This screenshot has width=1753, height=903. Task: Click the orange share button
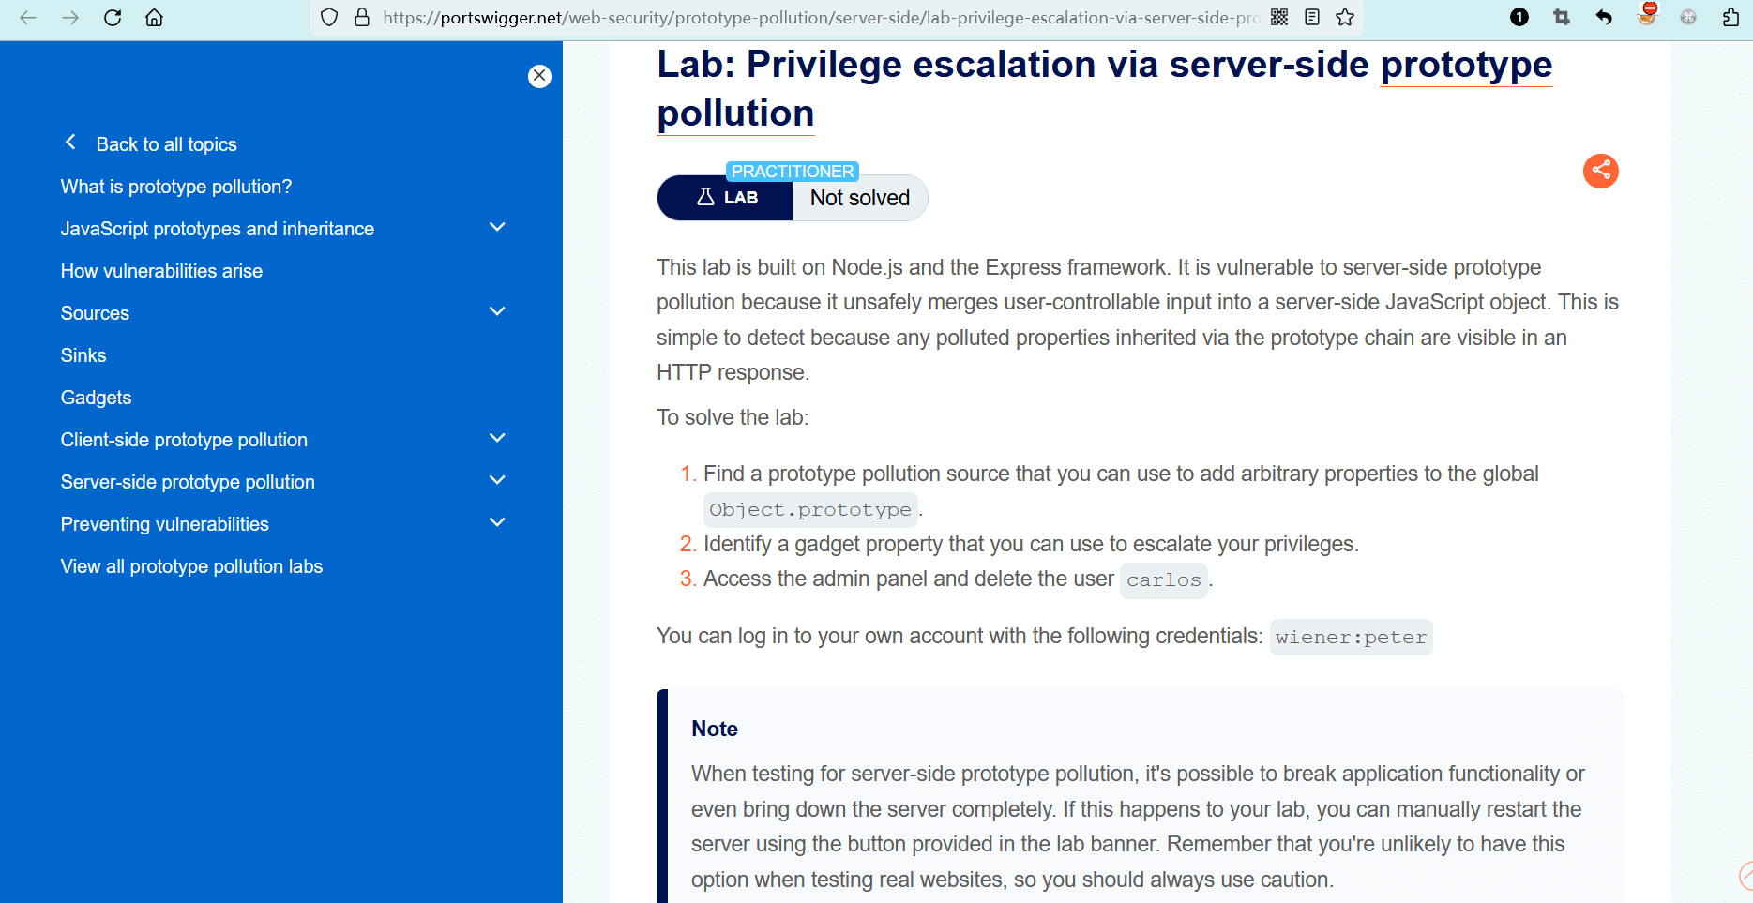(x=1600, y=171)
